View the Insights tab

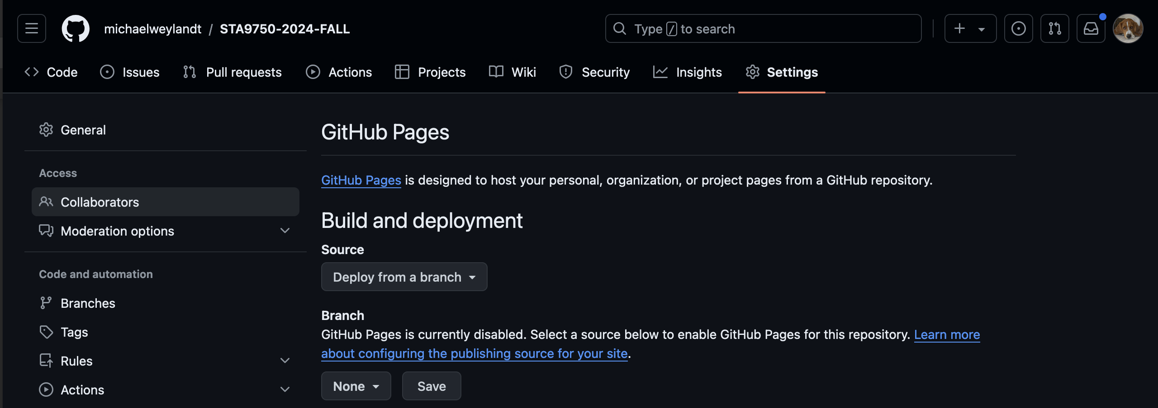(688, 72)
